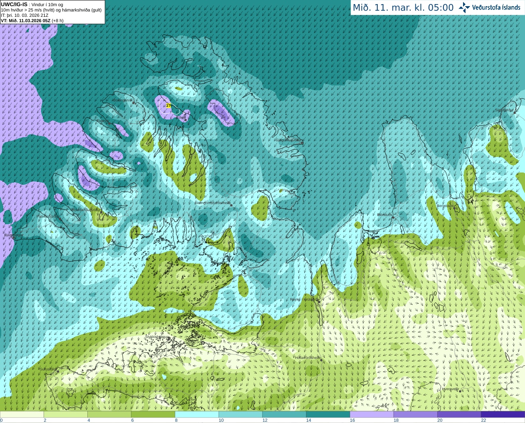Click the 10m hviður > 25 m/s legend line
The height and width of the screenshot is (423, 525).
[x=51, y=10]
